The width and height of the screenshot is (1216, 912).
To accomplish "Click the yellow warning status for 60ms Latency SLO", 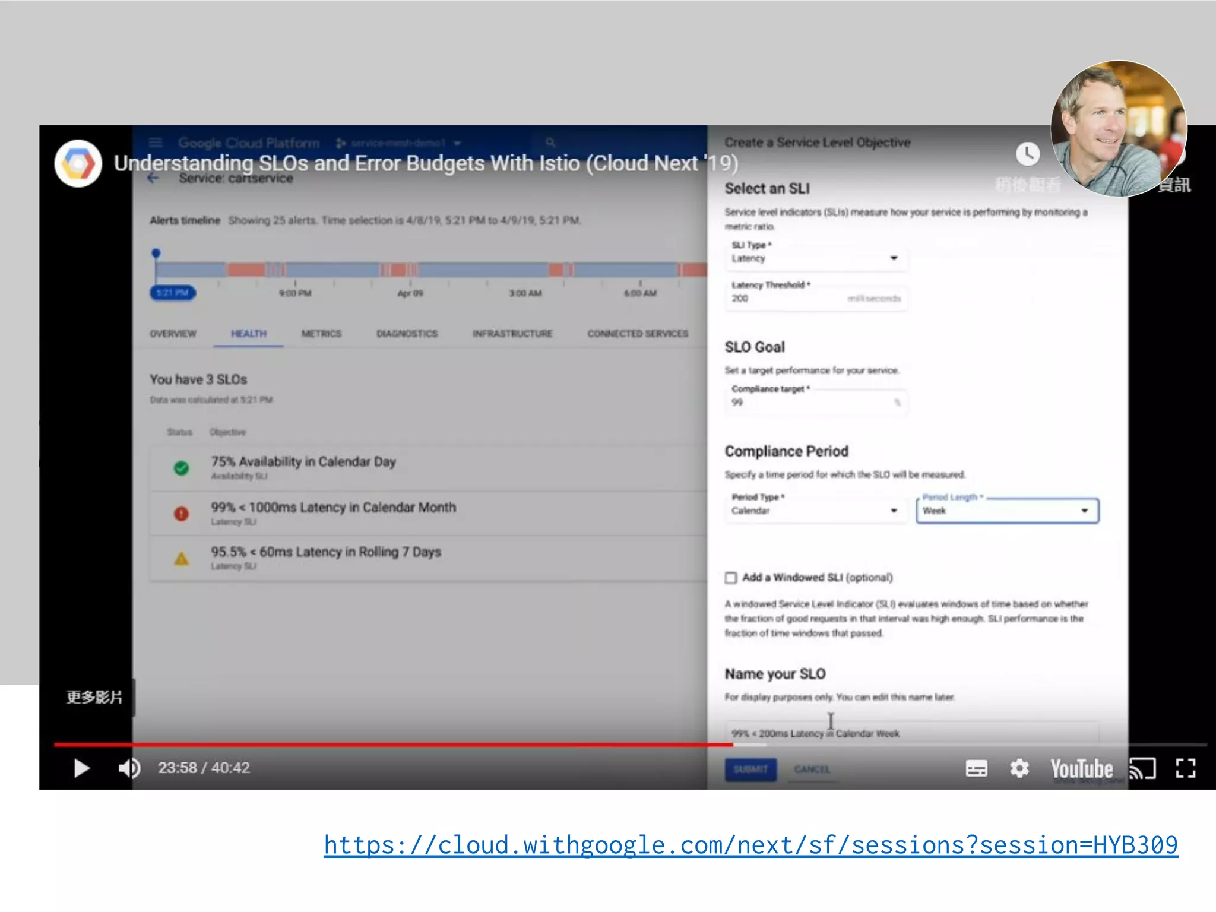I will click(x=181, y=558).
